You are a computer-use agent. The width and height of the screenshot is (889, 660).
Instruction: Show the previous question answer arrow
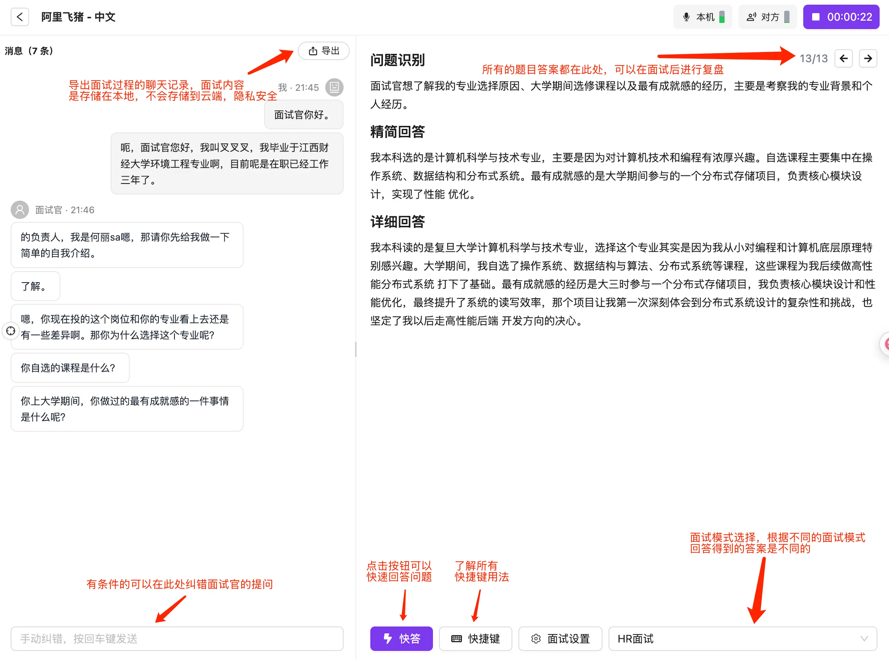844,58
